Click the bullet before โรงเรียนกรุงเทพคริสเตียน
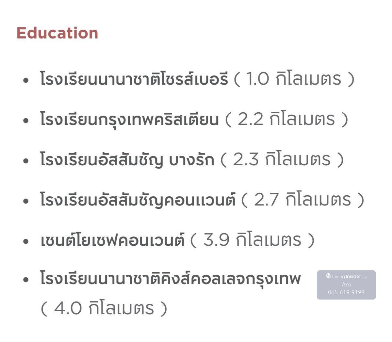This screenshot has height=342, width=392. (26, 121)
